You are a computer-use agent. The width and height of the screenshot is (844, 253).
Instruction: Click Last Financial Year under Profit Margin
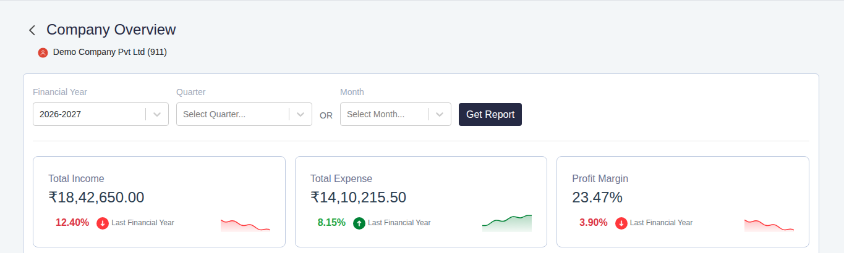coord(662,223)
